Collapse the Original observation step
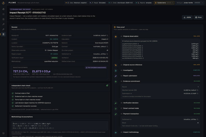The width and height of the screenshot is (206, 137). 160,36
